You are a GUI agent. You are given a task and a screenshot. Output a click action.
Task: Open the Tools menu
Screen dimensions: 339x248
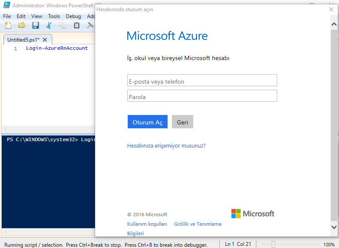tap(54, 16)
